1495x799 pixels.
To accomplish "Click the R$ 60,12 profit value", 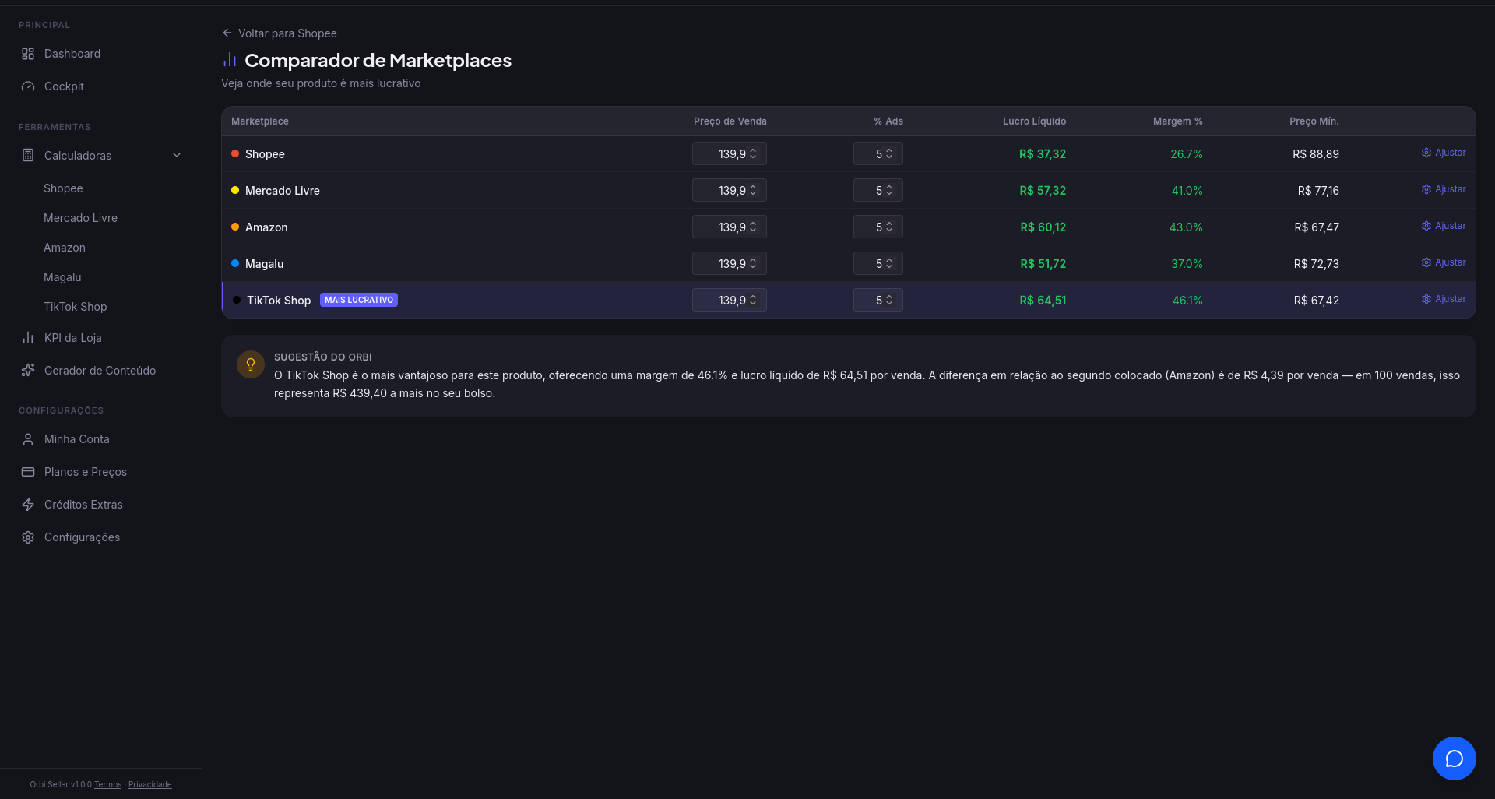I will click(1043, 227).
